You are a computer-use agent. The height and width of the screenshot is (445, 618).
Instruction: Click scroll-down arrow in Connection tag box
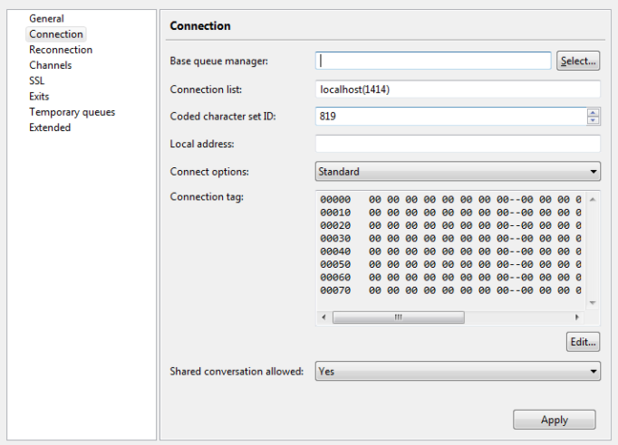pyautogui.click(x=593, y=303)
